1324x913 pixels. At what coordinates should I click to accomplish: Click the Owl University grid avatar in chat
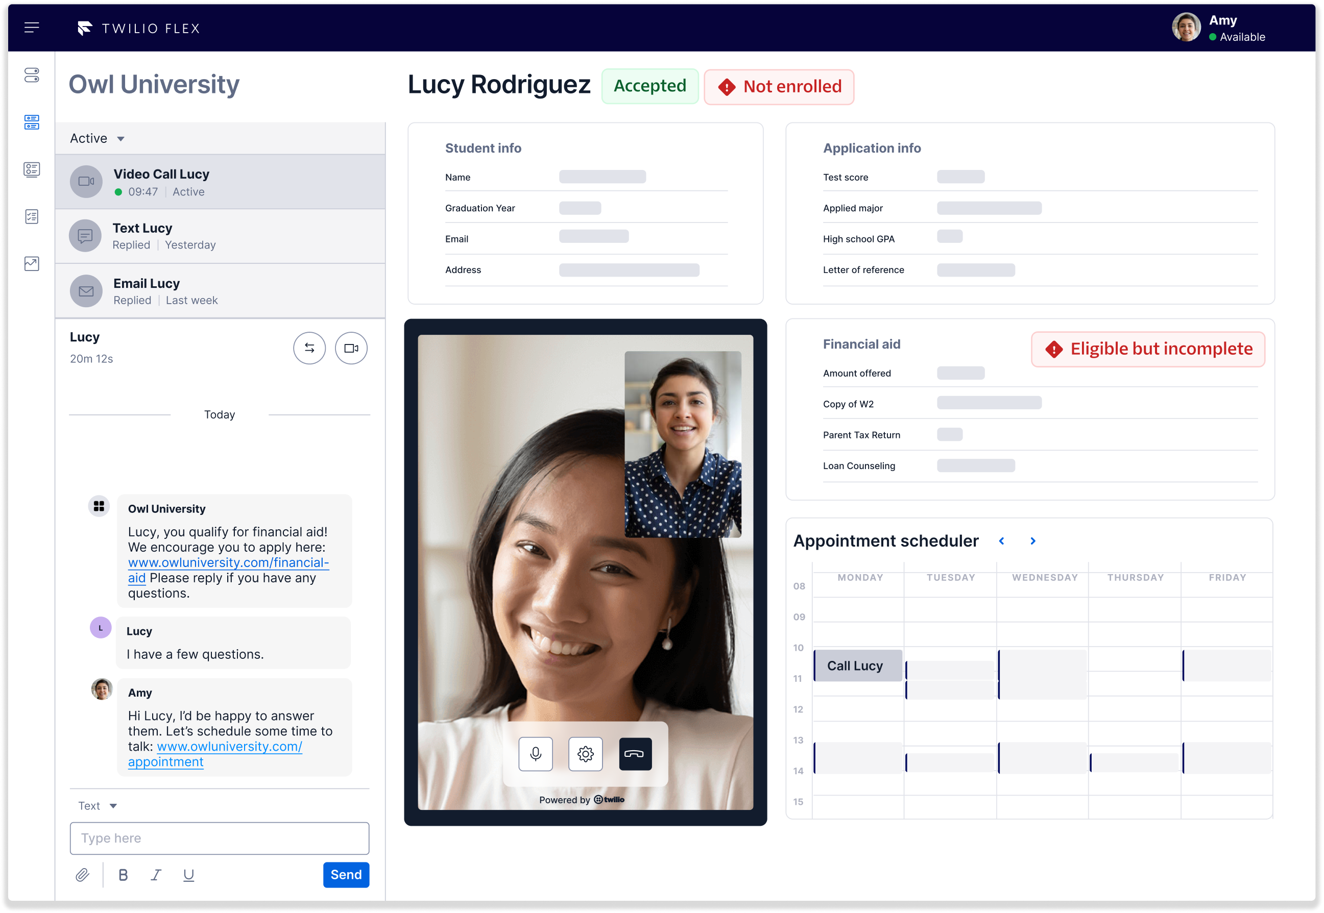pyautogui.click(x=99, y=506)
